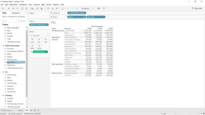Switch to the Analytics tab

[16, 13]
